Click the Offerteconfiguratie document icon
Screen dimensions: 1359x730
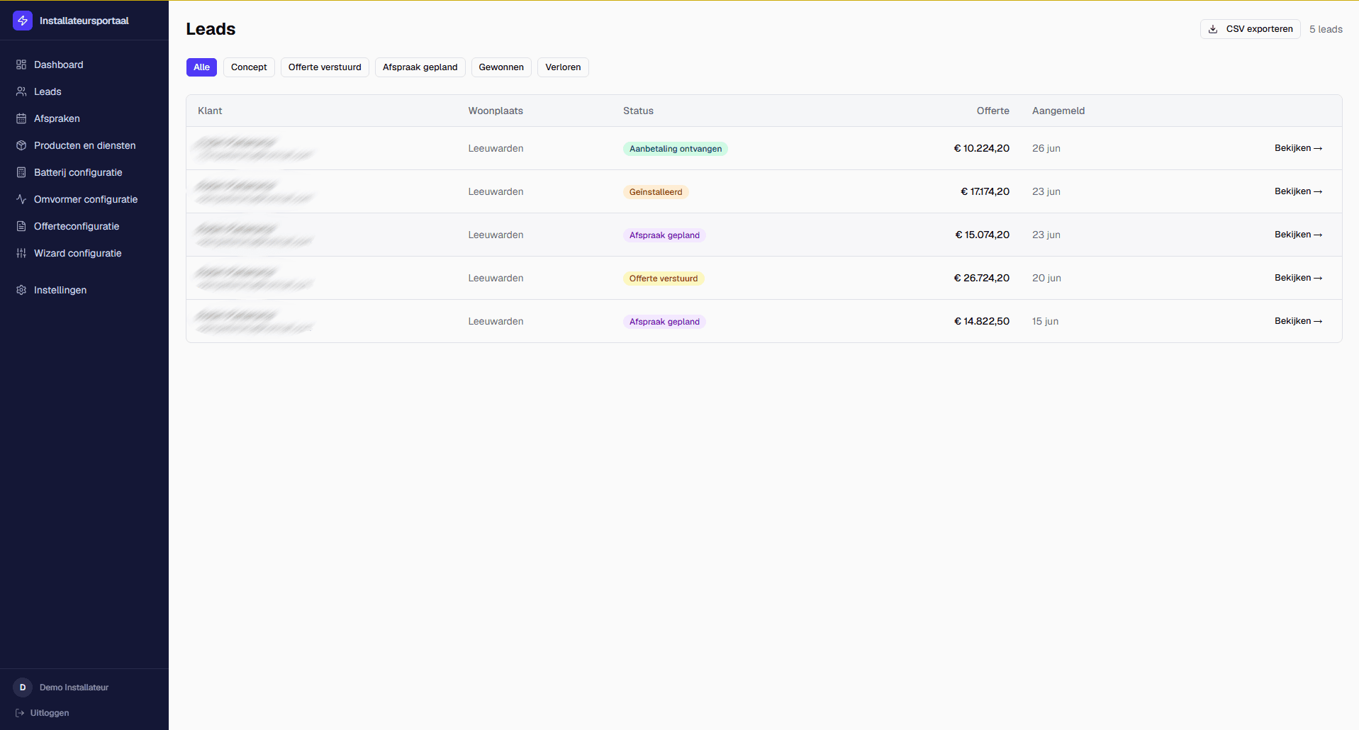click(21, 226)
